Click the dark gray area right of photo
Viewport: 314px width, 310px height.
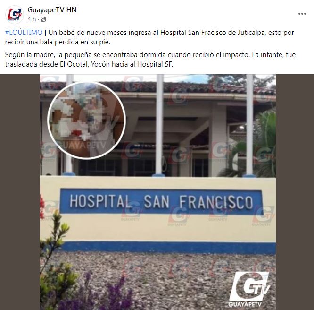(x=295, y=192)
